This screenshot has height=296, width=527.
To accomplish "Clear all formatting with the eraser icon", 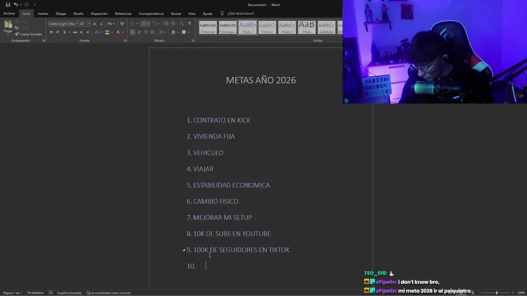I will (x=122, y=23).
